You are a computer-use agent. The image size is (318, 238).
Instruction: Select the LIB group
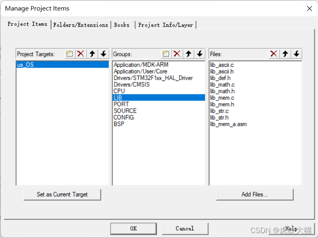(x=158, y=98)
